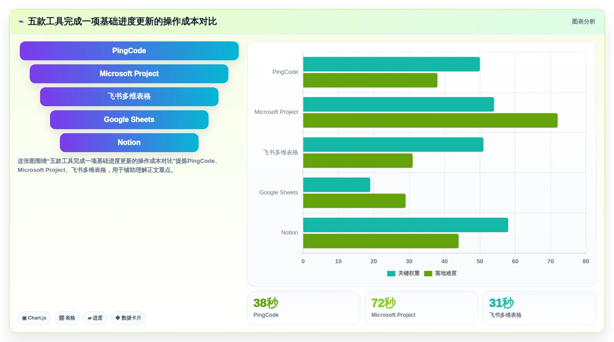The image size is (614, 342).
Task: Open the 72秒 Microsoft Project data card
Action: [x=422, y=308]
